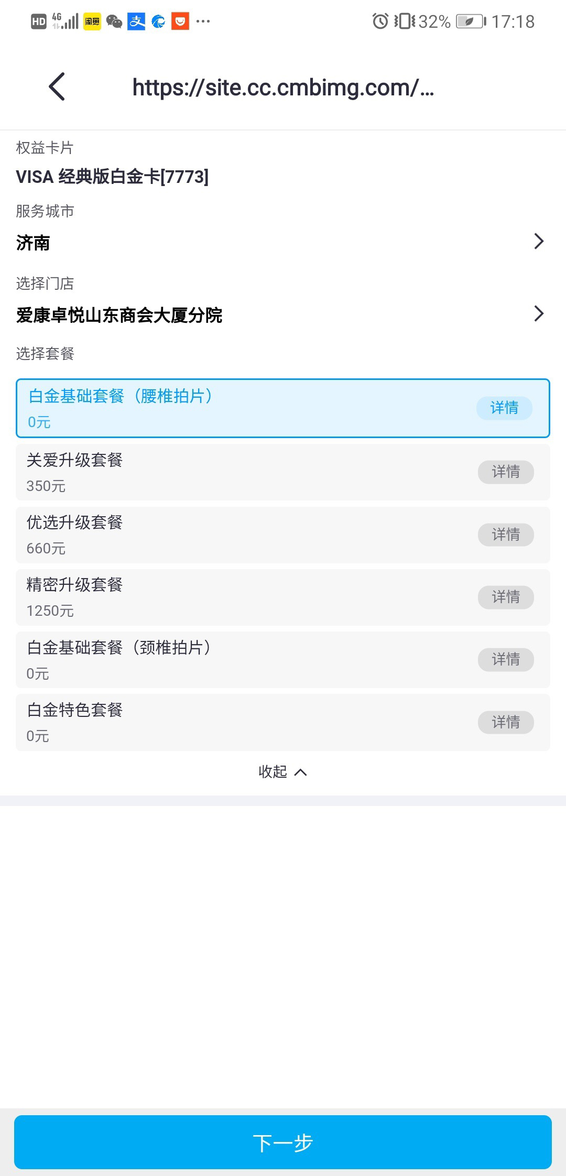The width and height of the screenshot is (566, 1176).
Task: Tap the WeChat icon in status bar
Action: coord(114,21)
